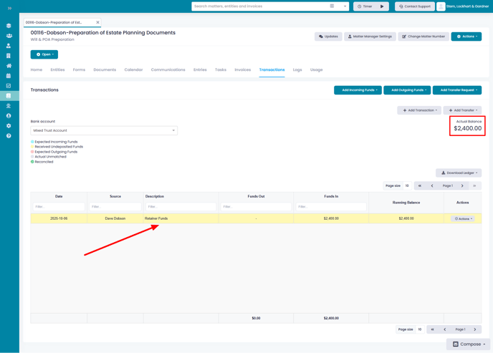Screen dimensions: 493x353
Task: Open the home icon in sidebar
Action: [9, 66]
